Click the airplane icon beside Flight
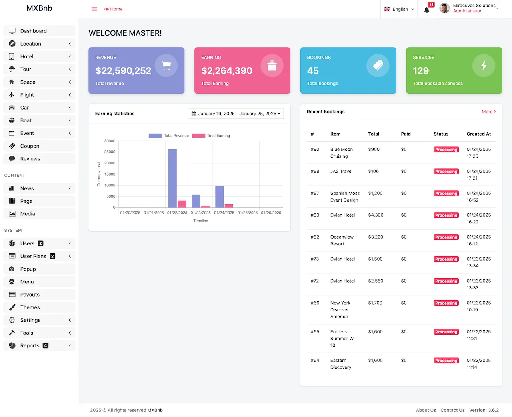 point(12,95)
